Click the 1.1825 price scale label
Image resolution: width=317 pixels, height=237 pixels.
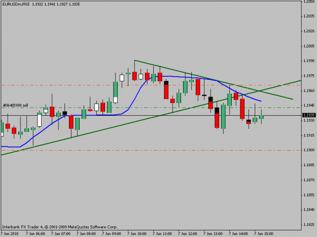(x=309, y=224)
